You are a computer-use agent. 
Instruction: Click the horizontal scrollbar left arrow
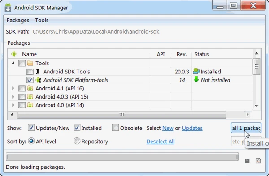tap(12, 115)
